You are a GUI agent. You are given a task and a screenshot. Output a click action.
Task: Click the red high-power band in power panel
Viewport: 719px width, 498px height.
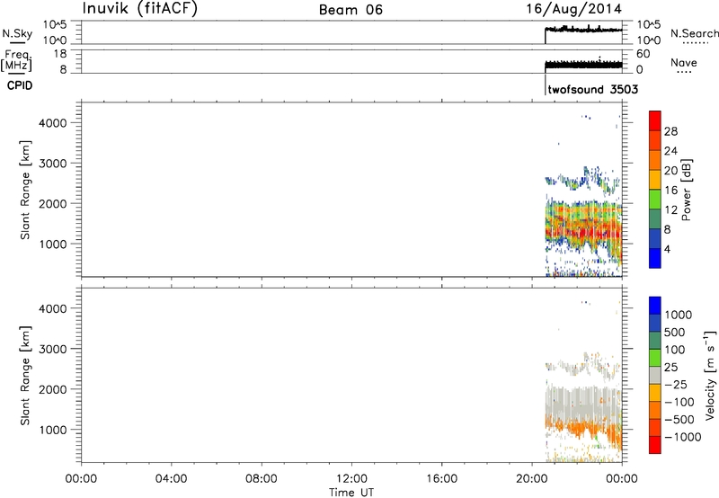[585, 231]
